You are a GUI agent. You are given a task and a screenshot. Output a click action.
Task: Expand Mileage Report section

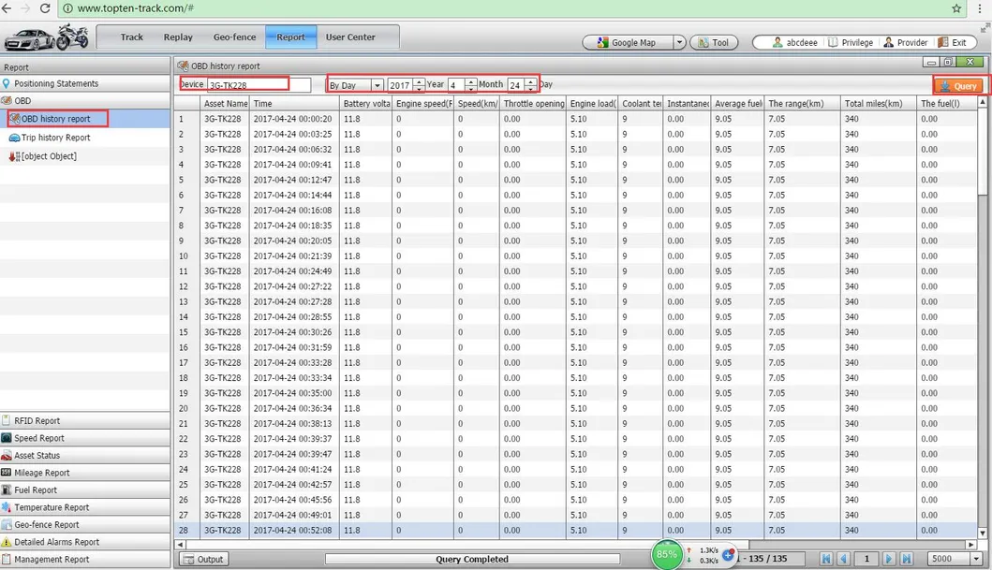coord(85,472)
